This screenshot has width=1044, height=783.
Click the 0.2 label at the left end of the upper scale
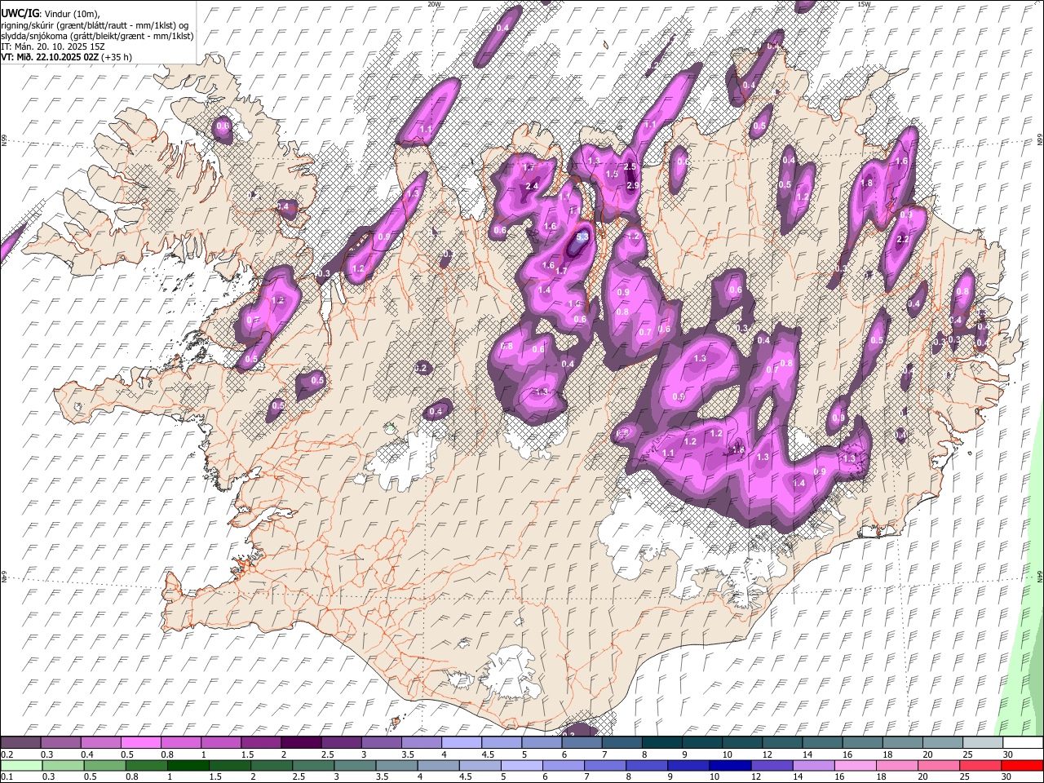tap(7, 754)
